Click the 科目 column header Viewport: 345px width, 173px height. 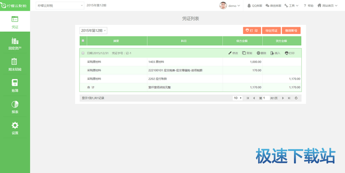[185, 41]
